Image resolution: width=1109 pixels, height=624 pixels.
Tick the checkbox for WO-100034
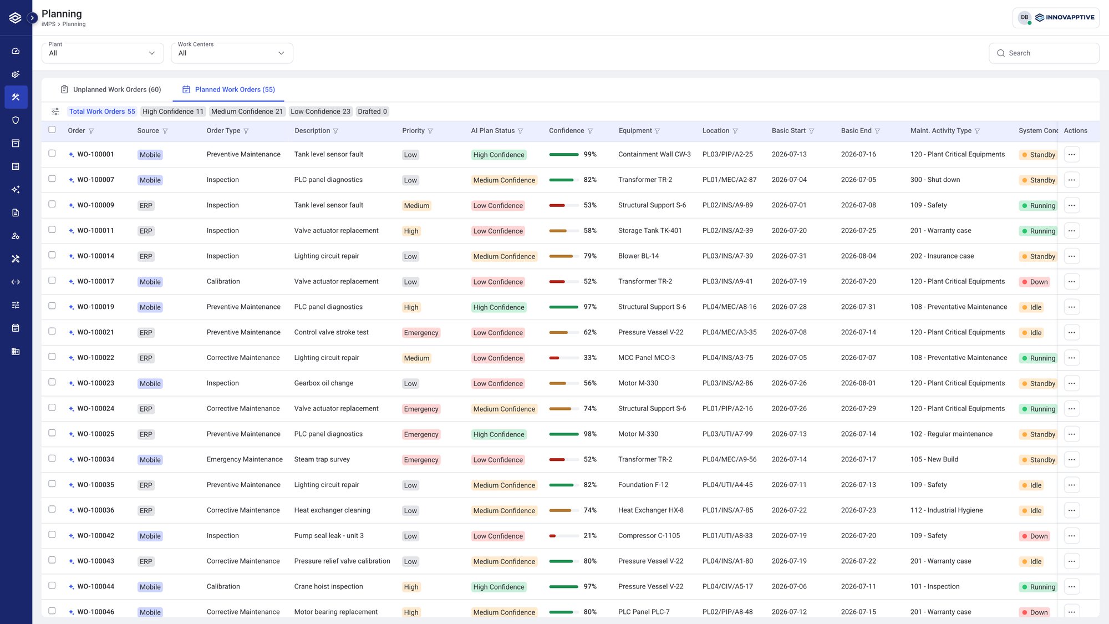pos(52,458)
